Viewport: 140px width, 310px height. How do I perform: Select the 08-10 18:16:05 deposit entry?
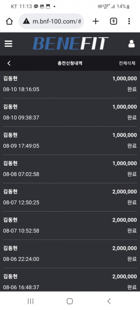tap(70, 84)
